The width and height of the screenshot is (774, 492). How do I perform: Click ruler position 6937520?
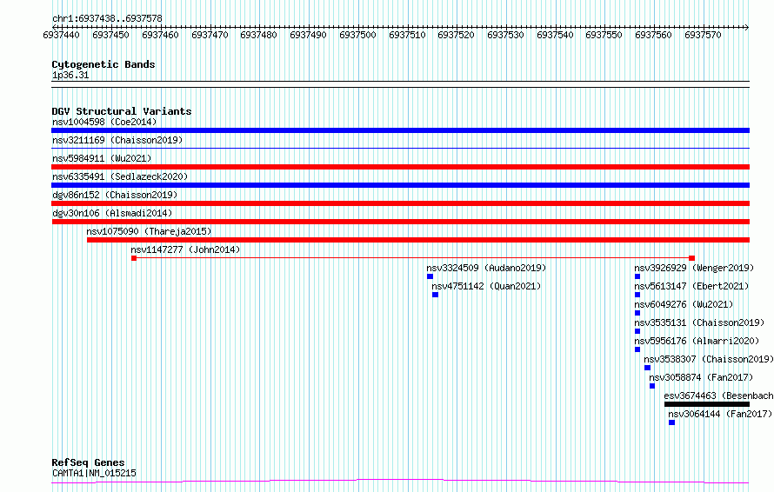point(456,35)
